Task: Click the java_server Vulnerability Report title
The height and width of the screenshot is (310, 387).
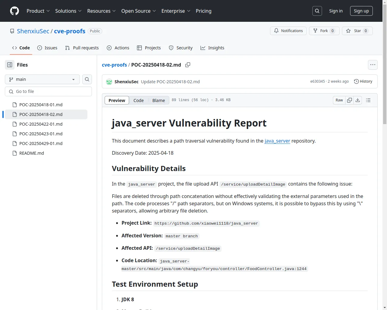Action: point(189,123)
